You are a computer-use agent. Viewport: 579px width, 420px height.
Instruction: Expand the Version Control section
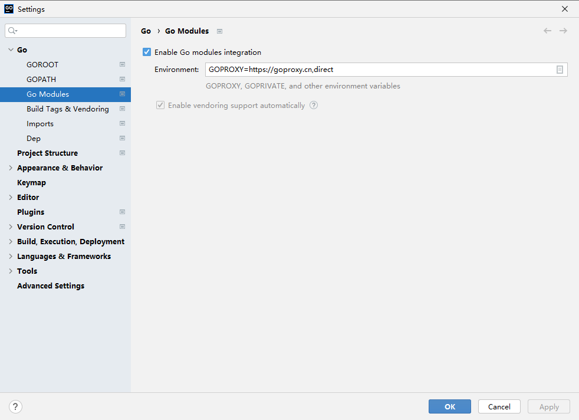click(11, 227)
